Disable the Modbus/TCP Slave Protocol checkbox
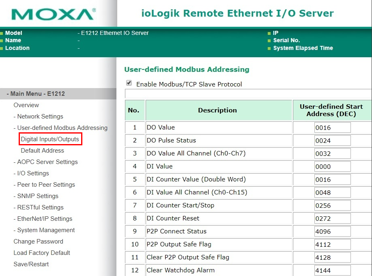 click(129, 83)
